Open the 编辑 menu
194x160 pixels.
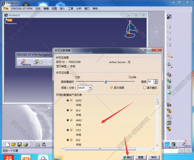click(46, 8)
